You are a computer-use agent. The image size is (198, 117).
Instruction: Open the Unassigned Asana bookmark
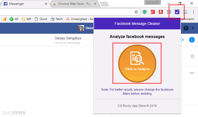[80, 19]
